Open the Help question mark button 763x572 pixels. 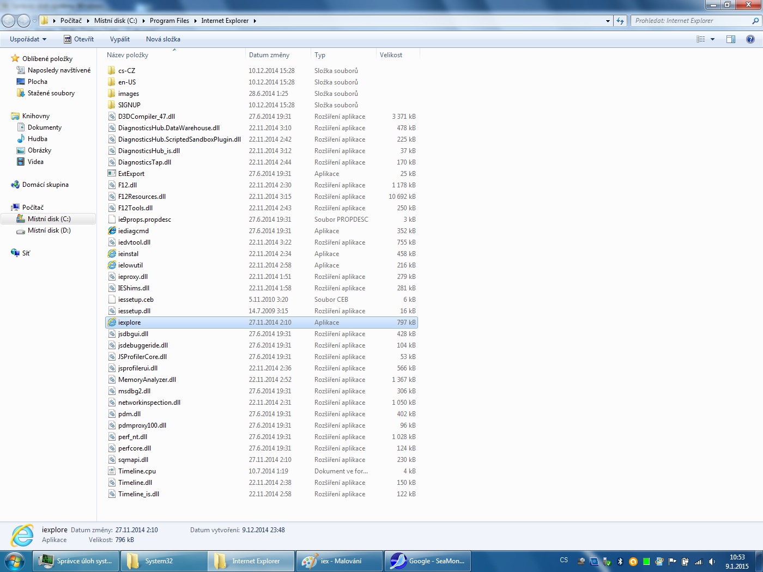pyautogui.click(x=750, y=39)
